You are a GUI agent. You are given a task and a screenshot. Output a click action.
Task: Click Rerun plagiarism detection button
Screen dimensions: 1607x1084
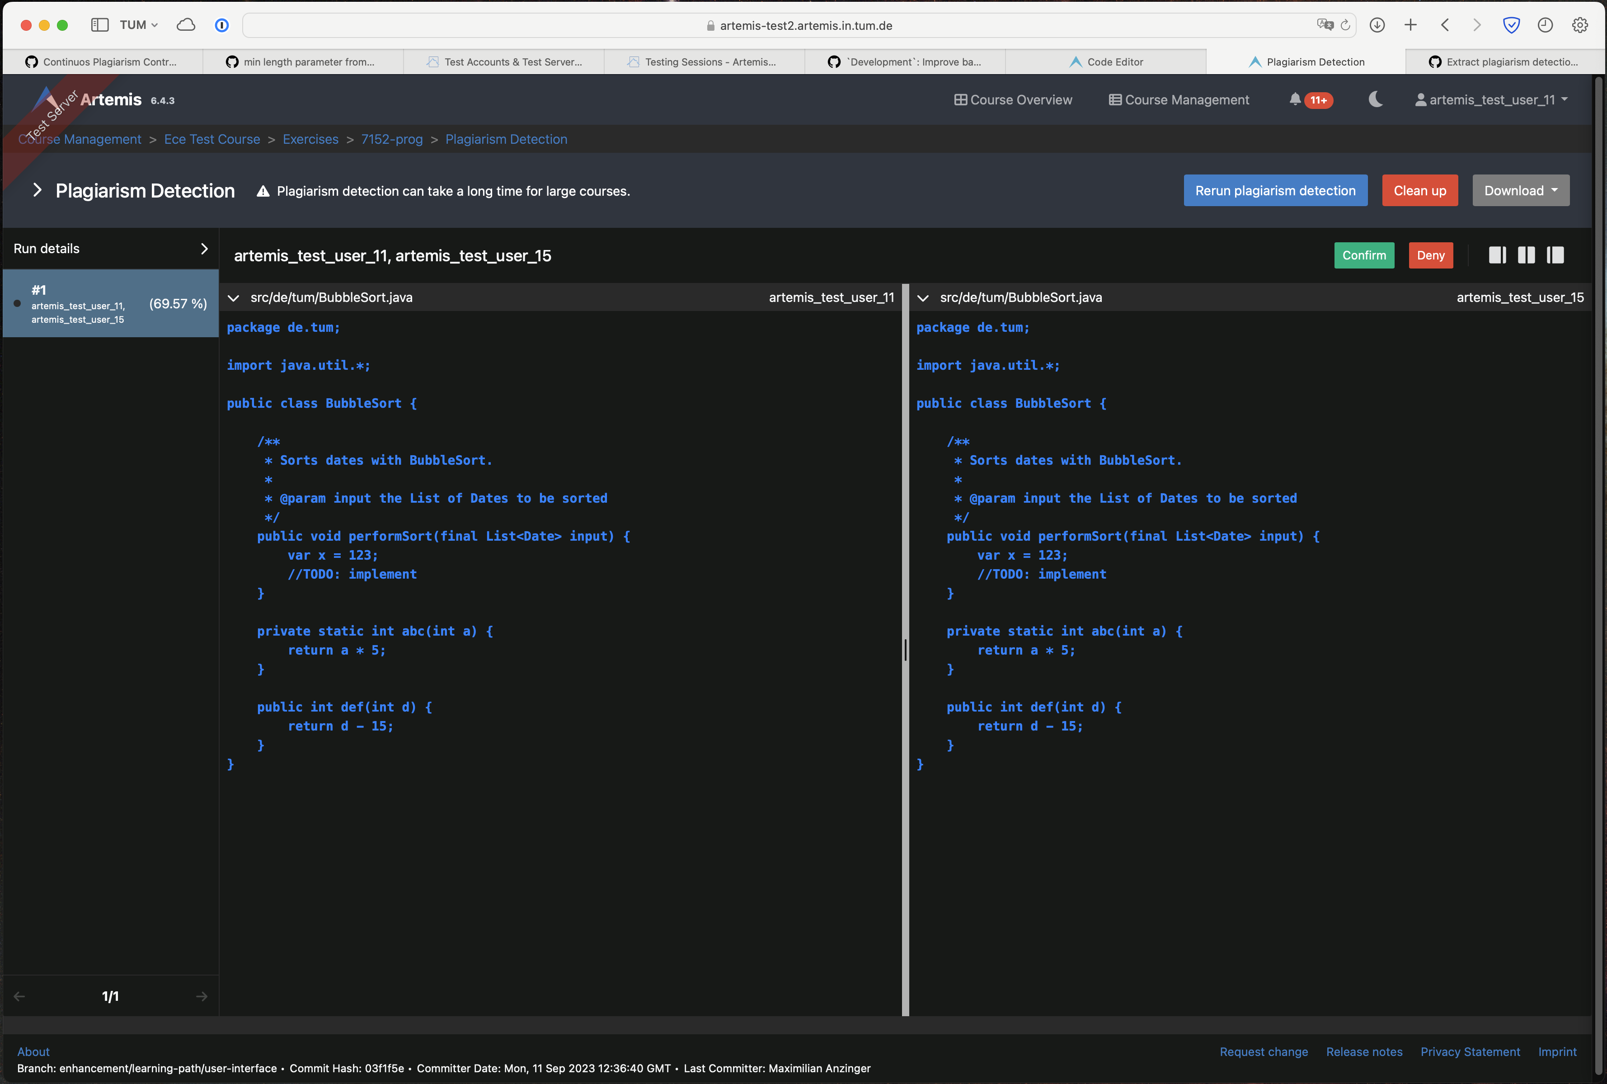point(1275,191)
